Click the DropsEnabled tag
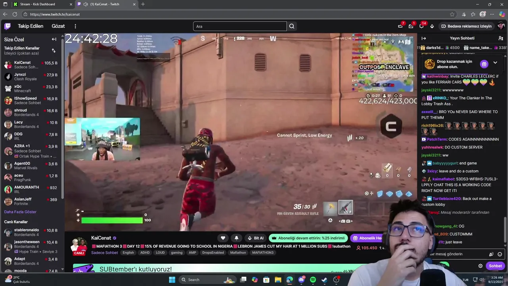The height and width of the screenshot is (286, 508). pyautogui.click(x=213, y=253)
